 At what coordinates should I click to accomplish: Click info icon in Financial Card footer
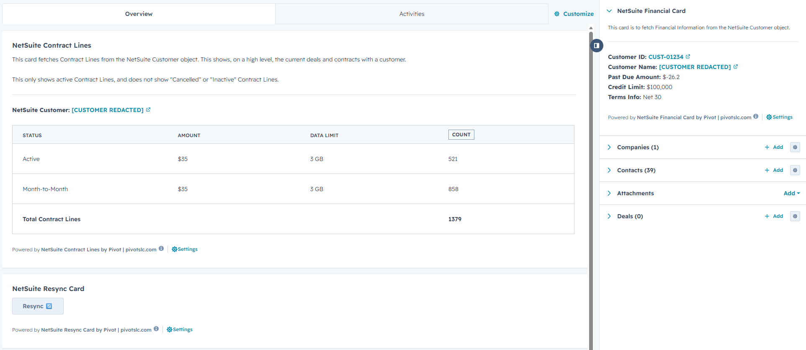pyautogui.click(x=756, y=117)
